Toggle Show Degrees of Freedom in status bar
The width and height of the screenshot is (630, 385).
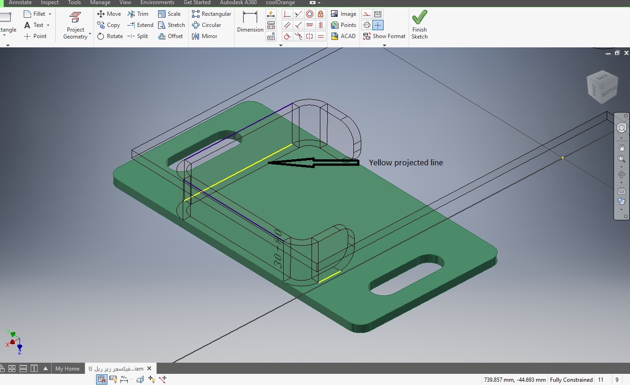click(x=151, y=379)
